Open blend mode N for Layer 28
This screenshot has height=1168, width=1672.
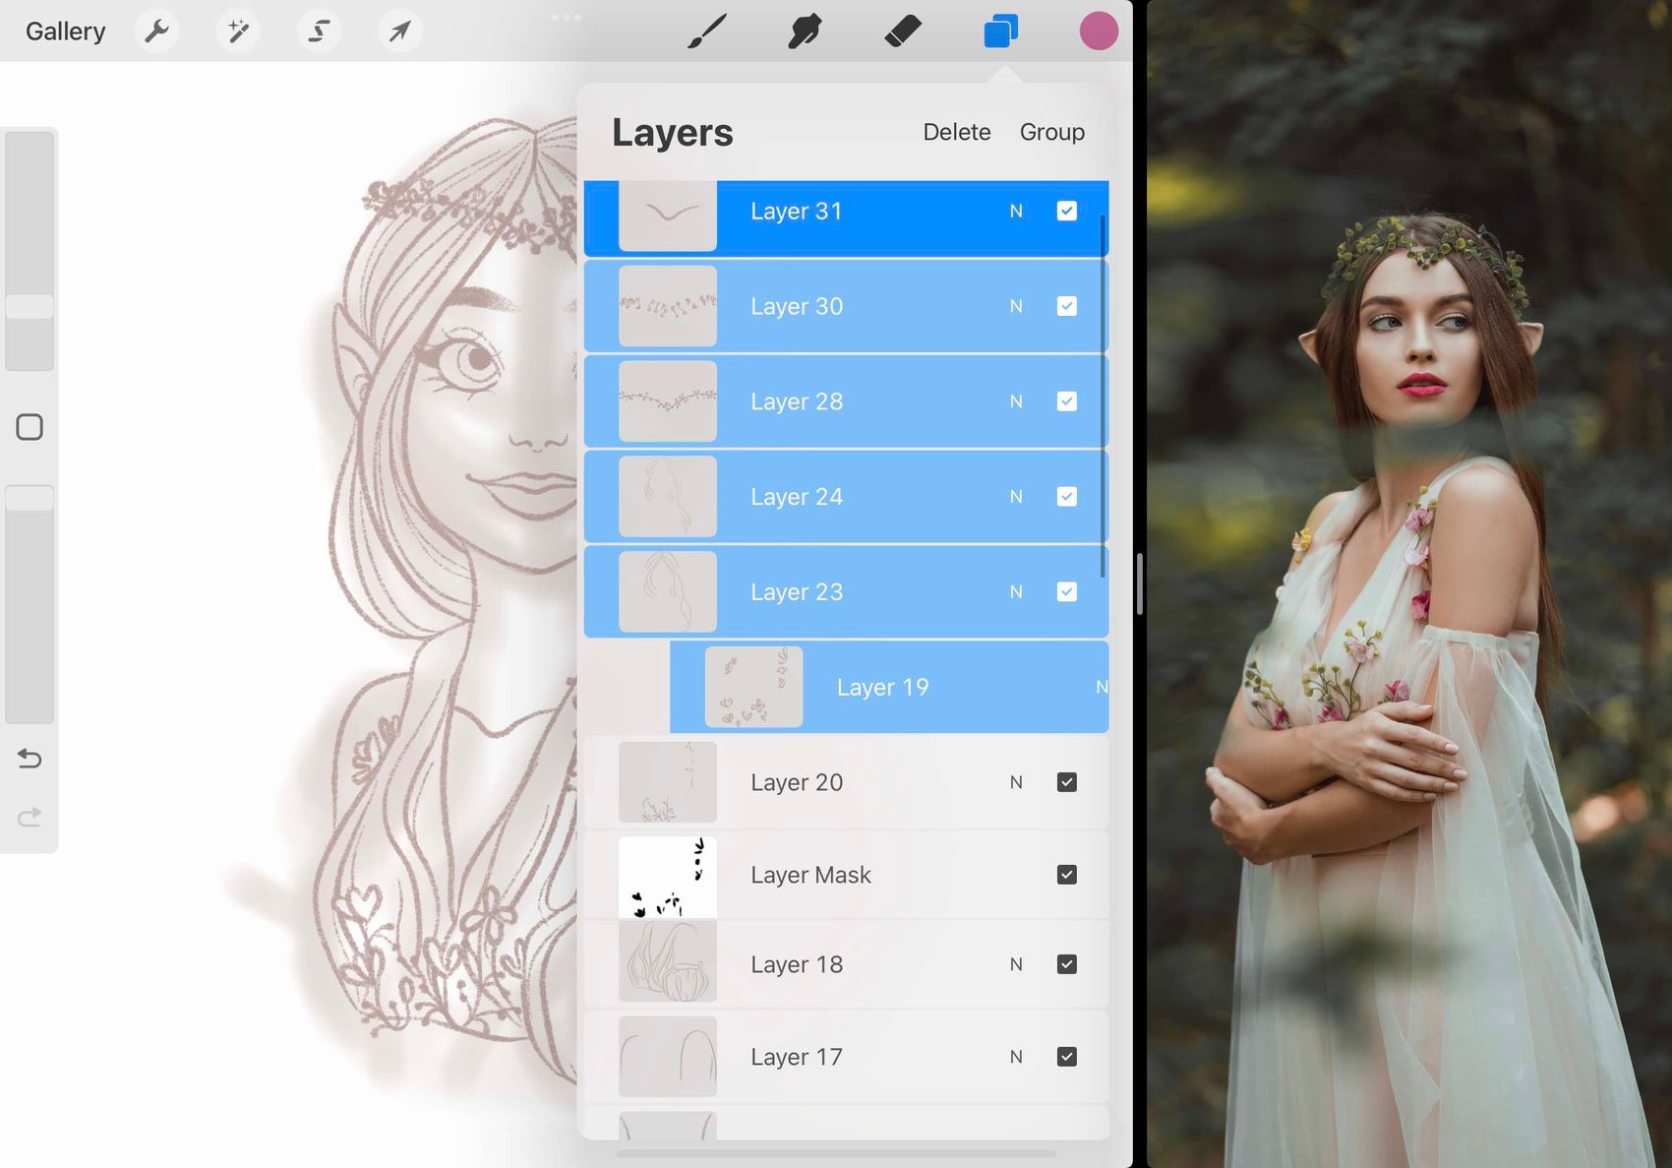(x=1016, y=401)
